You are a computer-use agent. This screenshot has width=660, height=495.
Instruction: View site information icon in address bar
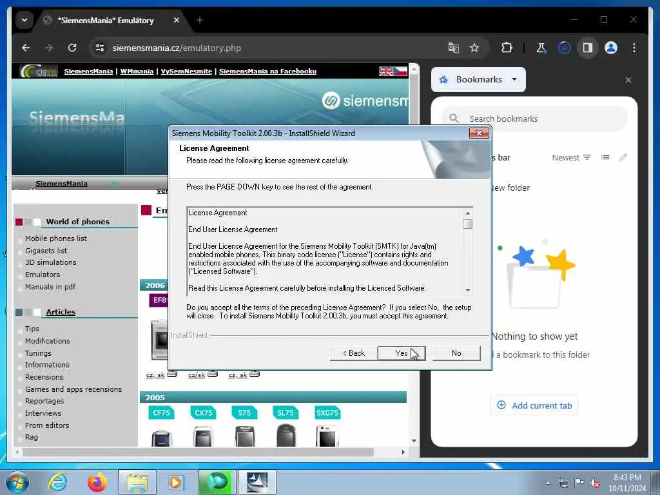point(100,48)
